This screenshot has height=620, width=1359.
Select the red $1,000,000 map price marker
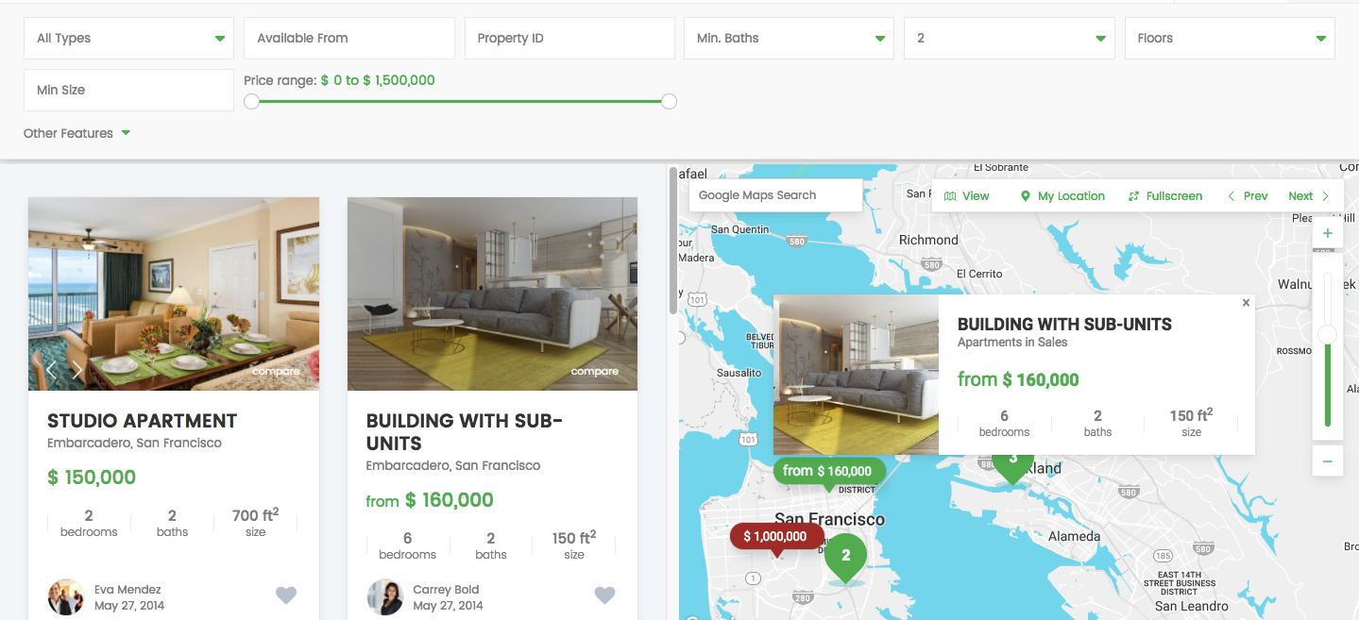pos(775,536)
